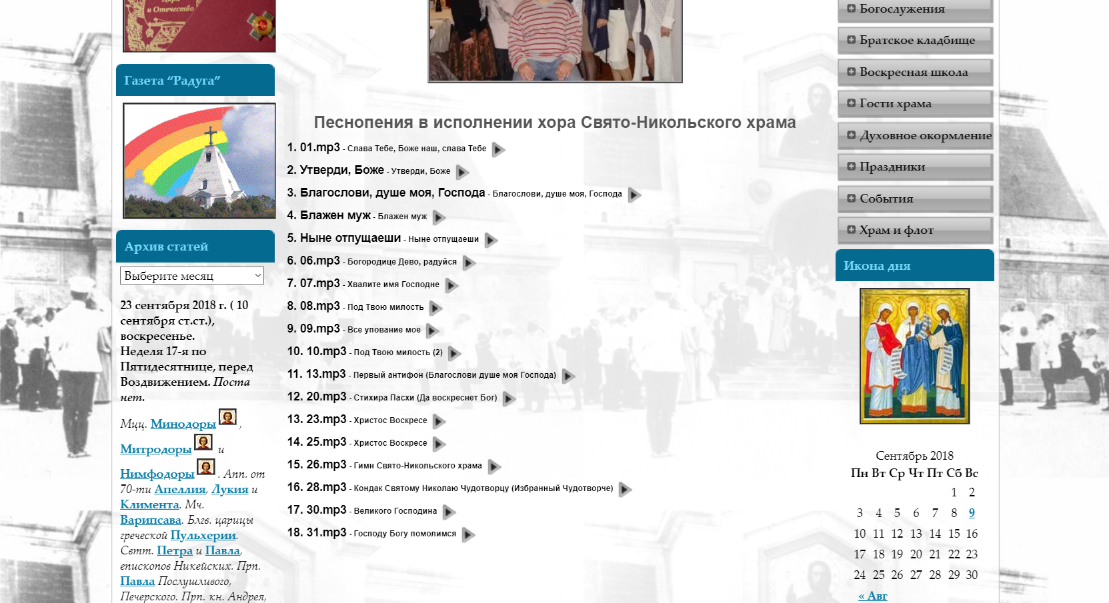Go to previous month « Авг

point(873,596)
